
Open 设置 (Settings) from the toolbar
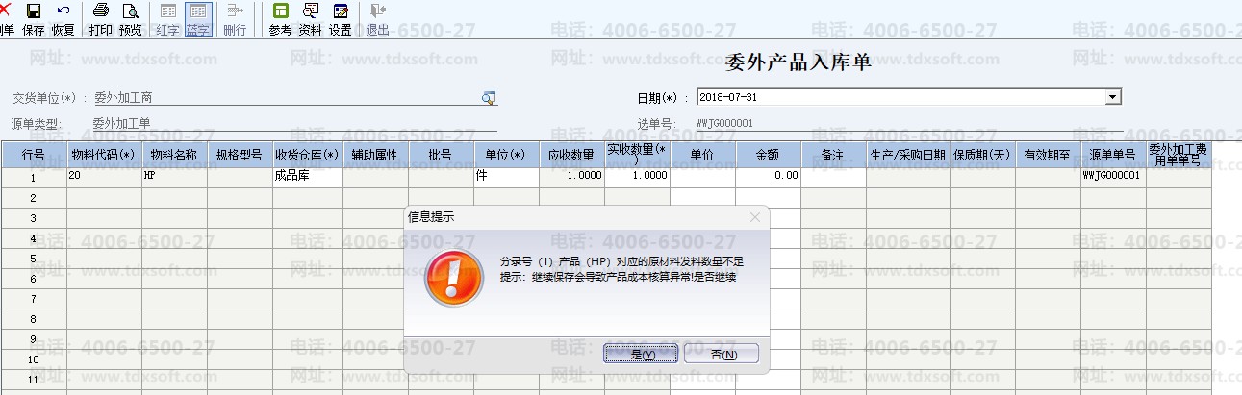[341, 19]
